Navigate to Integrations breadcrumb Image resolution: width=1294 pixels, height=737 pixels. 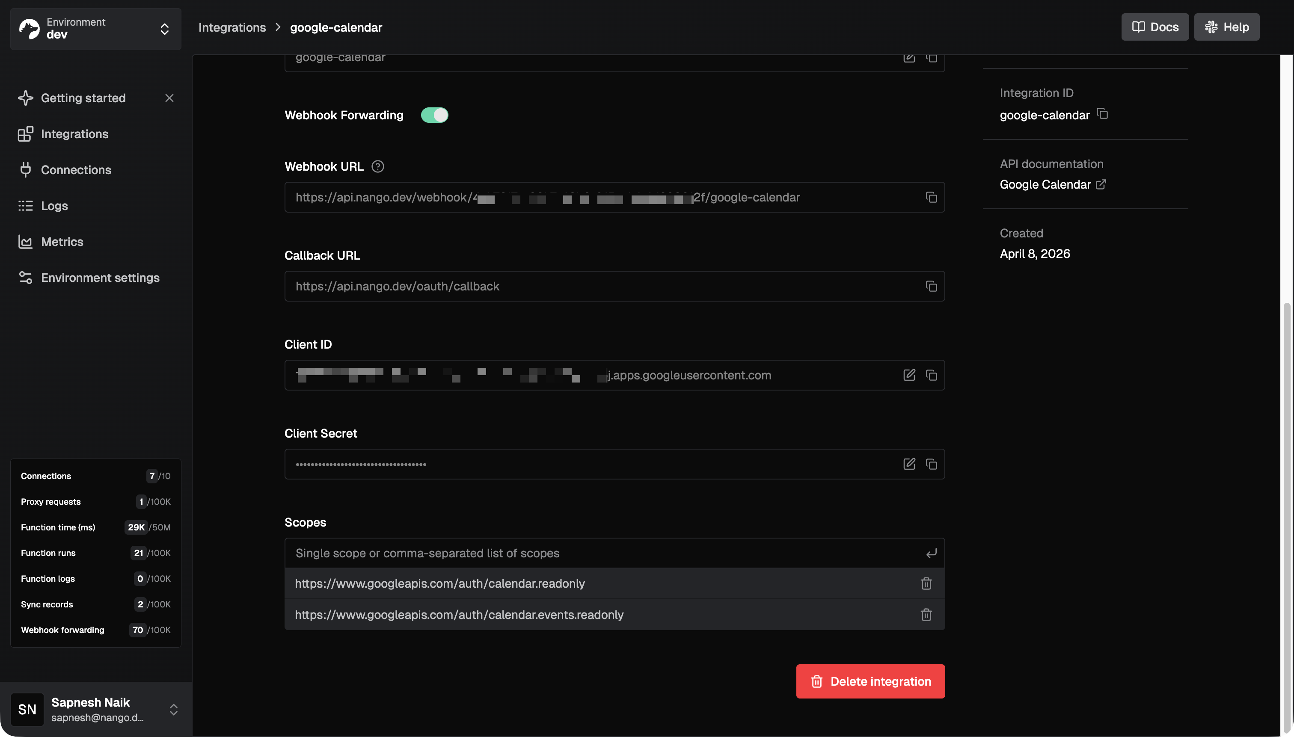click(x=232, y=28)
